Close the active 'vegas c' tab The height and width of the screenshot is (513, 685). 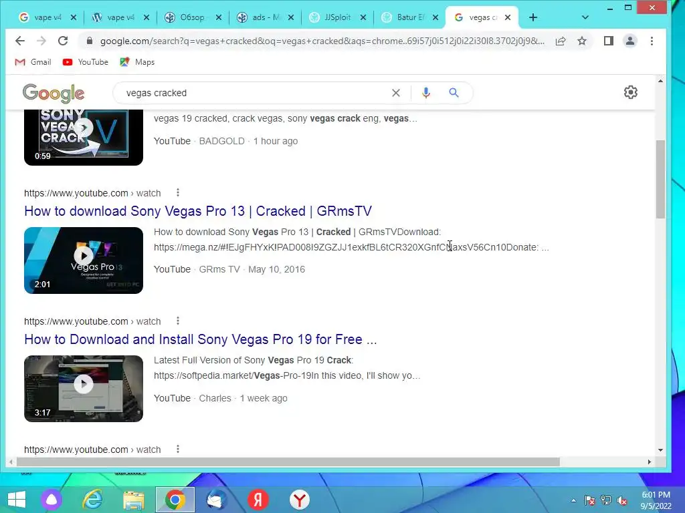click(x=508, y=17)
